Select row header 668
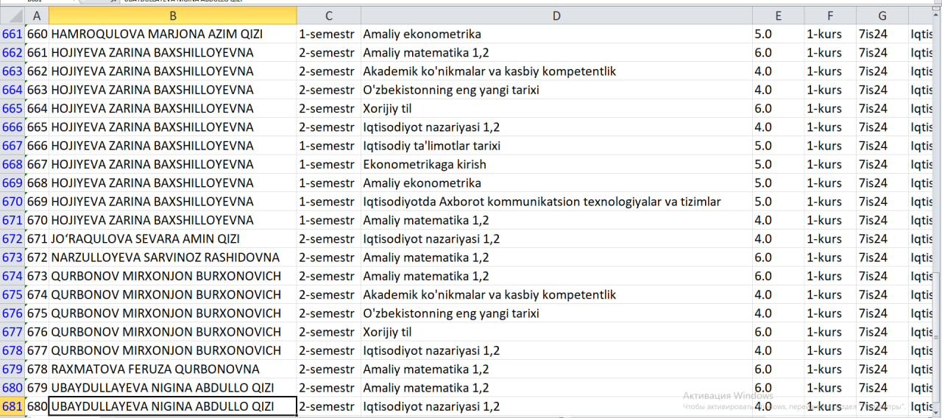This screenshot has height=418, width=942. [13, 164]
